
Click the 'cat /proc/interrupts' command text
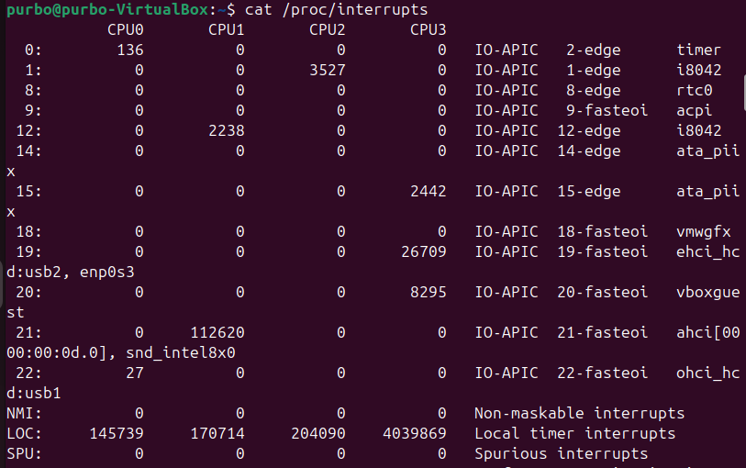click(x=337, y=9)
